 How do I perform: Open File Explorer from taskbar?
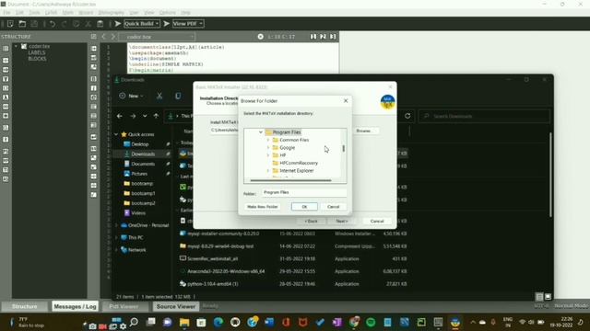click(184, 323)
